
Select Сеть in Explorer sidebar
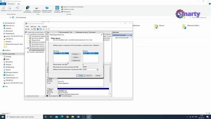point(5,87)
